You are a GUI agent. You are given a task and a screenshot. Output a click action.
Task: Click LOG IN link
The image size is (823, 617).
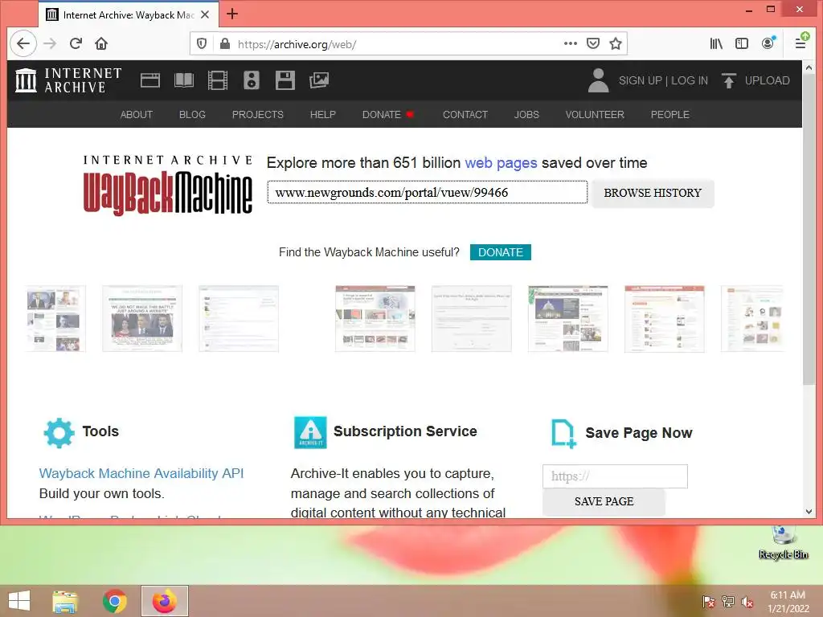[x=689, y=80]
